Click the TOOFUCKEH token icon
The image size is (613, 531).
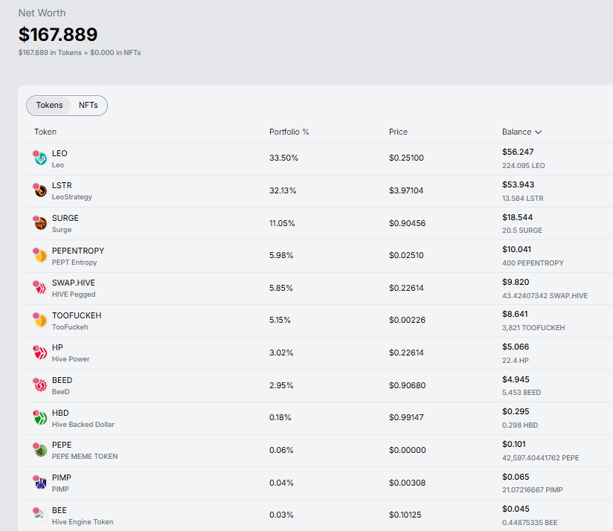(x=40, y=321)
